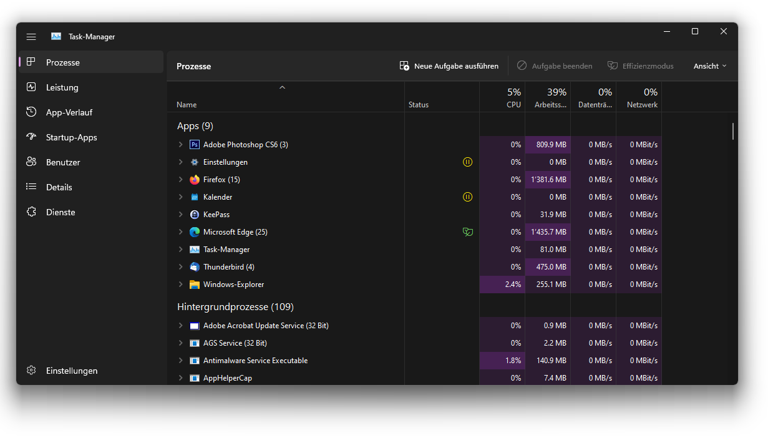Image resolution: width=768 pixels, height=438 pixels.
Task: Expand the KeePass process group
Action: (x=181, y=215)
